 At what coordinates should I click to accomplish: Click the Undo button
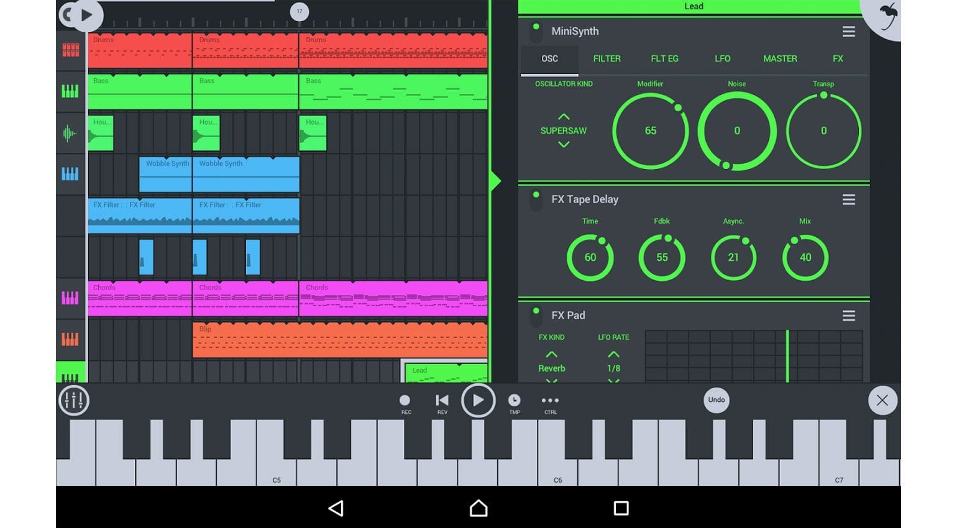(716, 400)
